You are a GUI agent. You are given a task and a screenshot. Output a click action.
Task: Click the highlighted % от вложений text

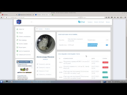(93, 45)
